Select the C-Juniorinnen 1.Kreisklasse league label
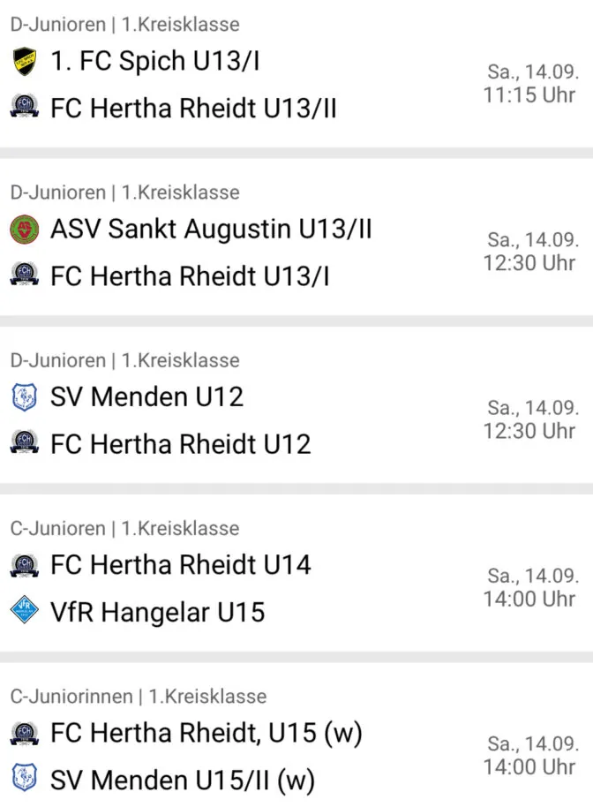 point(139,697)
